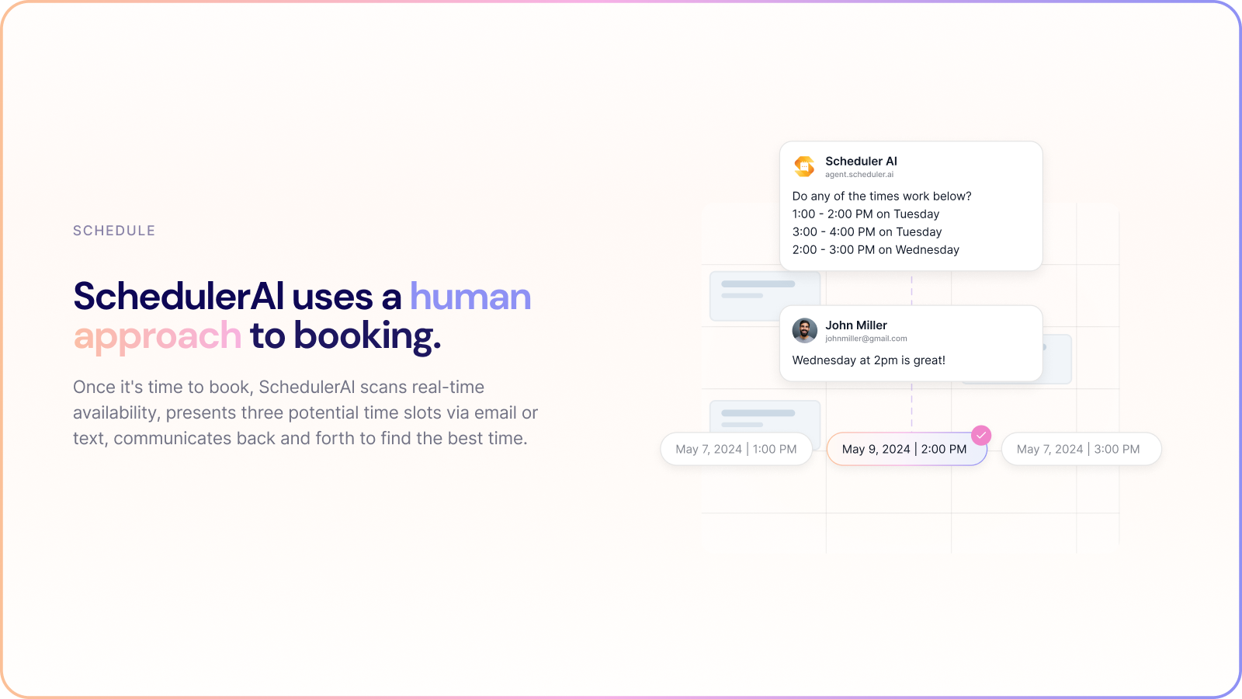Click the SCHEDULE section label
The width and height of the screenshot is (1242, 699).
click(x=114, y=231)
